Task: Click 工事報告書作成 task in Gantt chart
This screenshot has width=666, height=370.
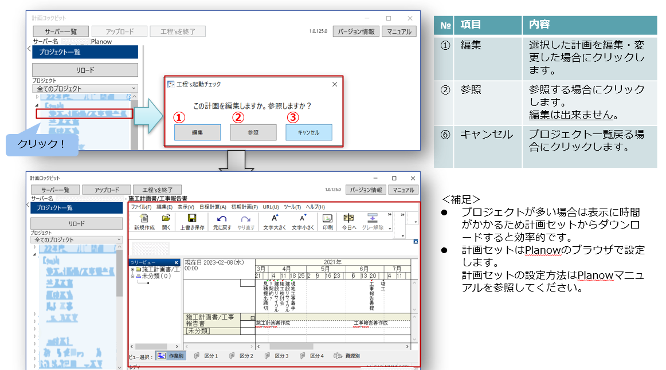Action: click(x=371, y=323)
